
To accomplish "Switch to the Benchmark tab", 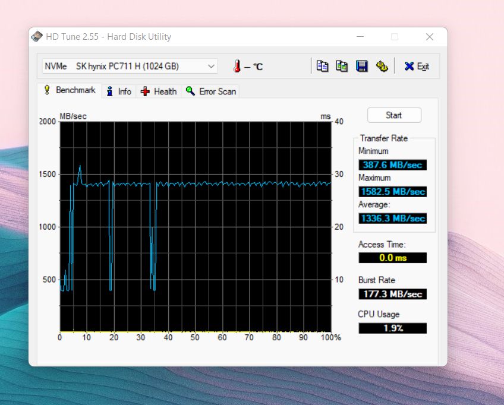I will 70,90.
